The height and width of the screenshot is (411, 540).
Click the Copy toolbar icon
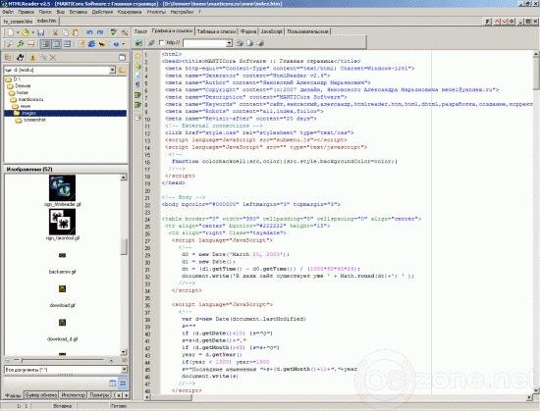[x=65, y=32]
